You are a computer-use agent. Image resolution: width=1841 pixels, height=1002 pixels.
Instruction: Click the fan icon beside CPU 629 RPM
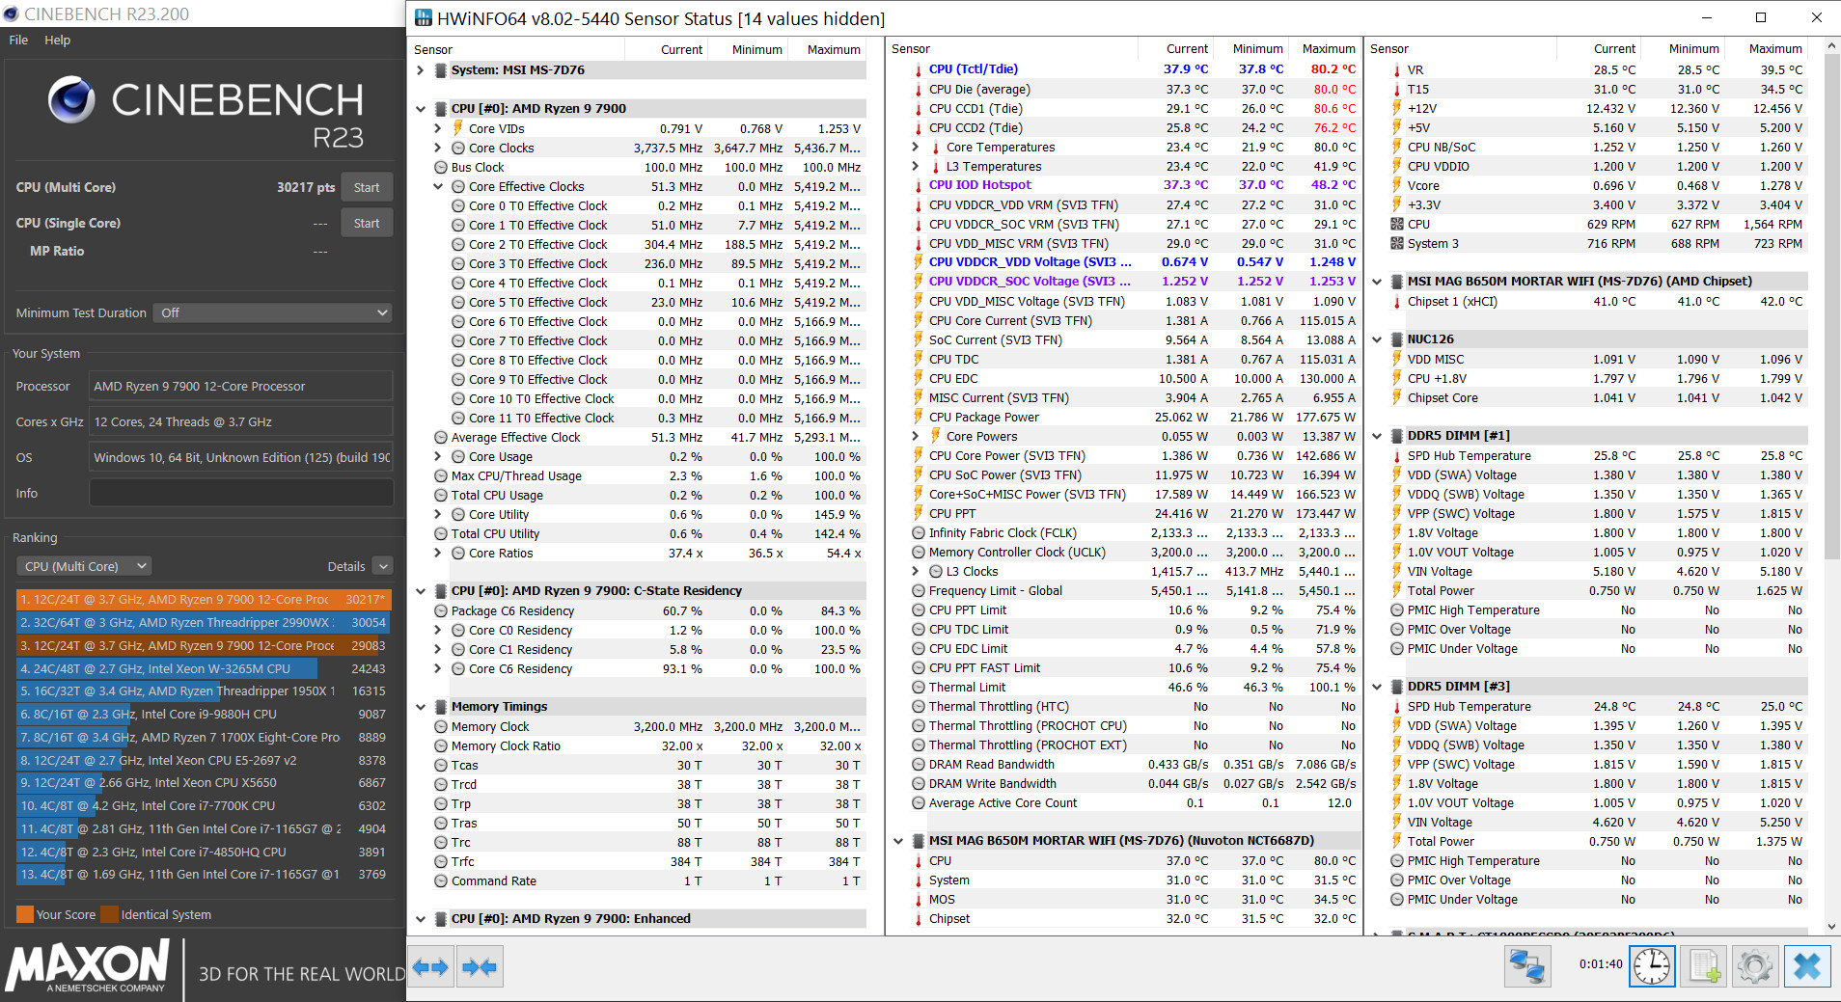[1396, 224]
